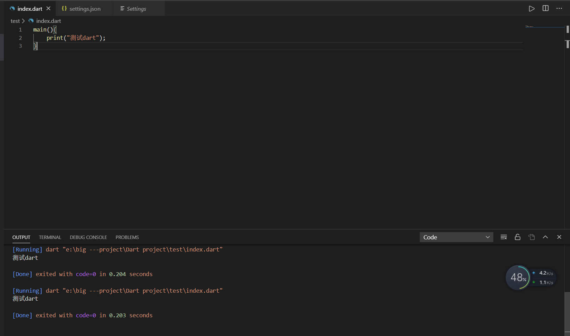Maximize panel with chevron up icon
570x336 pixels.
[x=545, y=237]
